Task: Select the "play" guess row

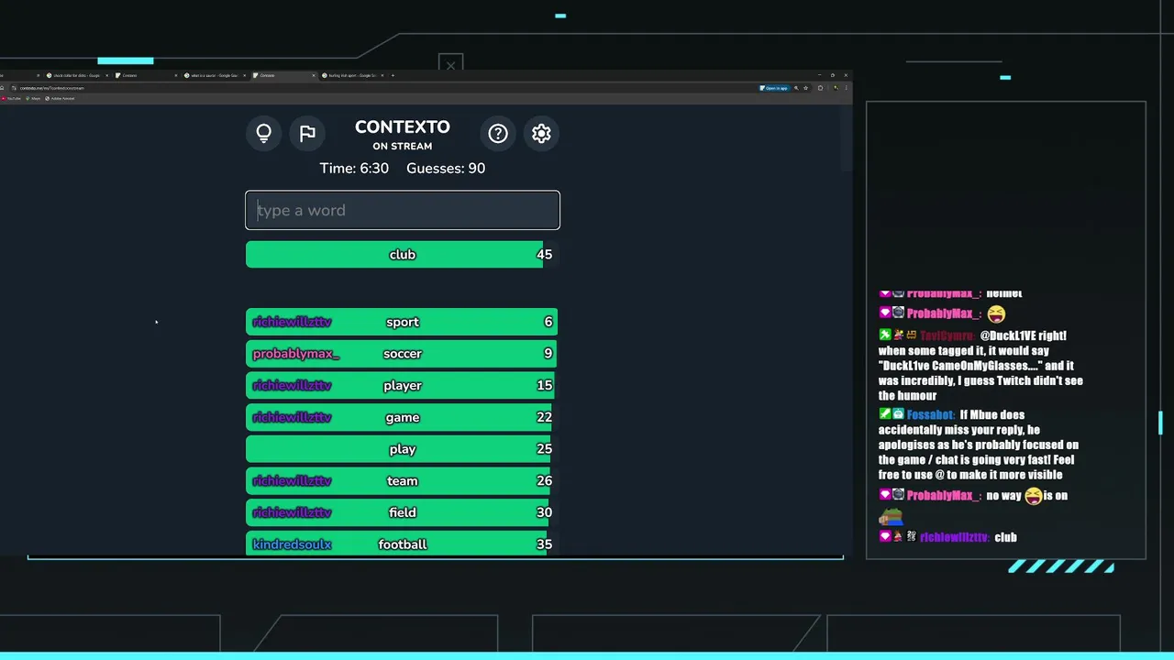Action: [403, 449]
